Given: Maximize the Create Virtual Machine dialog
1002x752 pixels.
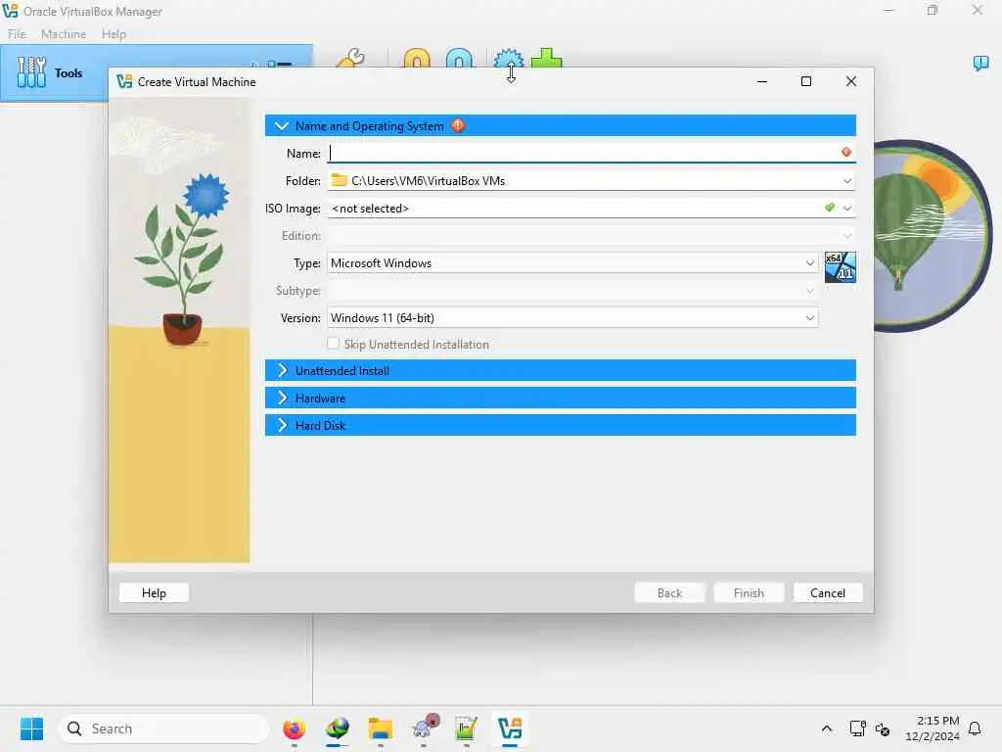Looking at the screenshot, I should click(x=806, y=81).
